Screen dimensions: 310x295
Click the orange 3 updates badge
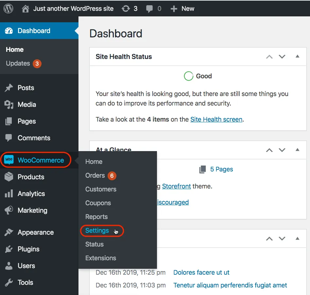click(x=37, y=64)
